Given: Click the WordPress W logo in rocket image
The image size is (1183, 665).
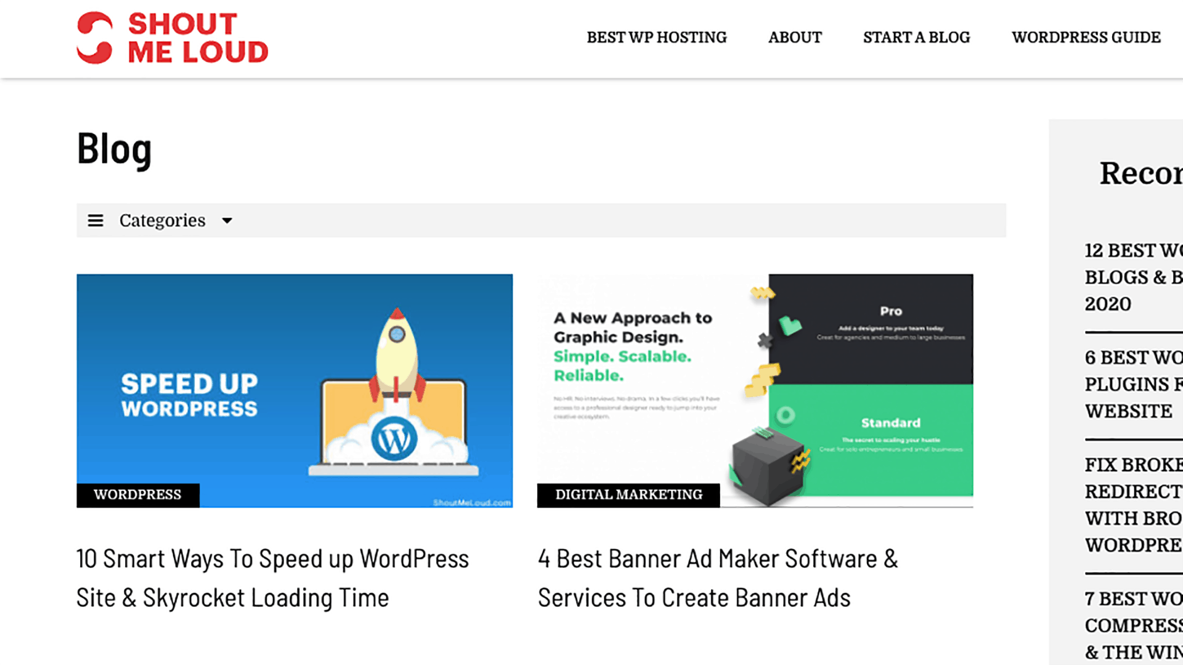Looking at the screenshot, I should pyautogui.click(x=394, y=439).
